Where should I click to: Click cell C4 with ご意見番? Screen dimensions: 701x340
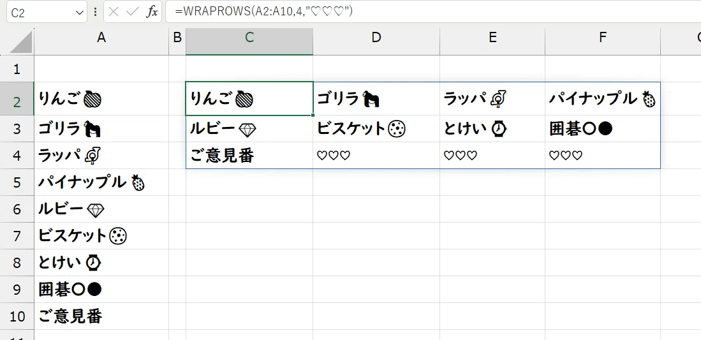249,156
